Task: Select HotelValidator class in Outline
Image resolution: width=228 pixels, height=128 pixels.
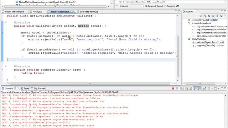Action: point(199,39)
